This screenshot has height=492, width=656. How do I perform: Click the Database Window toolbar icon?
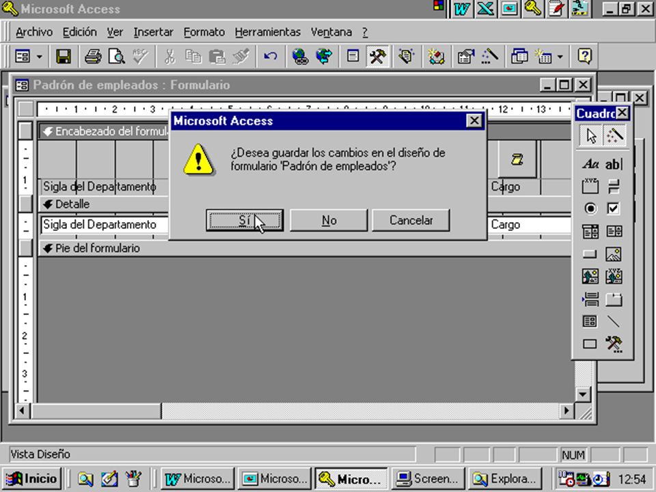pyautogui.click(x=519, y=56)
